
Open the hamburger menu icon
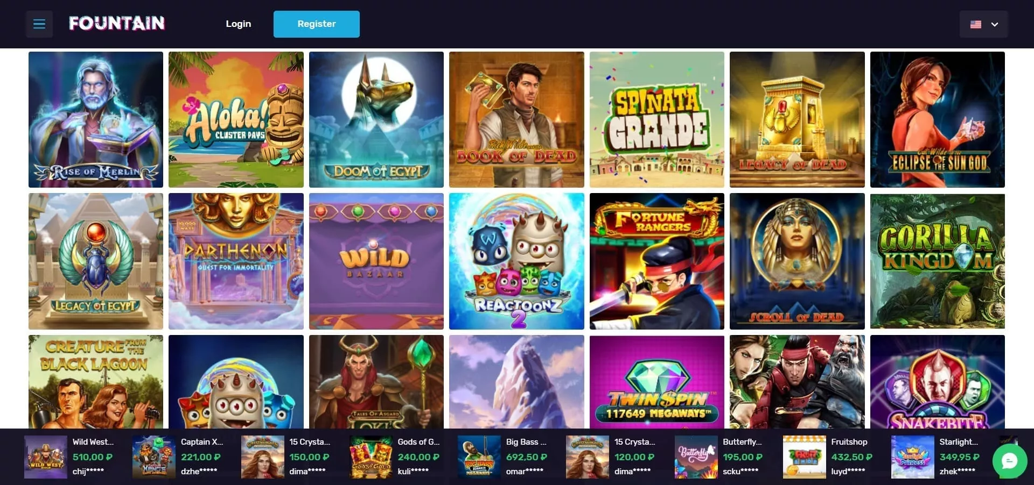click(39, 24)
